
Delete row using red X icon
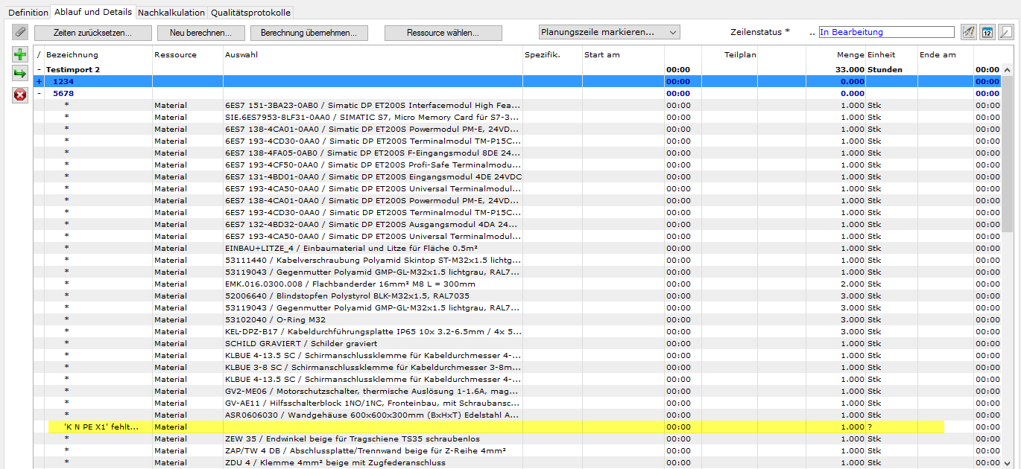(20, 95)
